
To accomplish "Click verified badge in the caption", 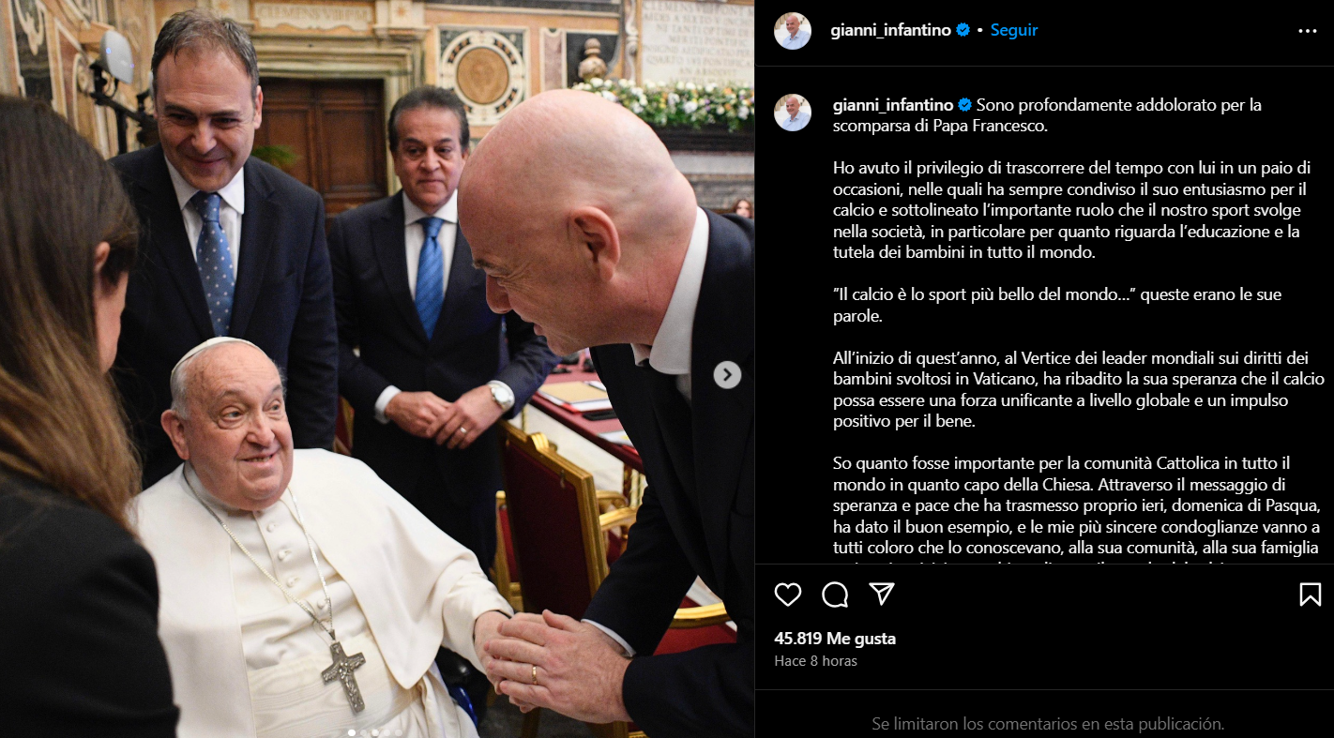I will tap(964, 105).
